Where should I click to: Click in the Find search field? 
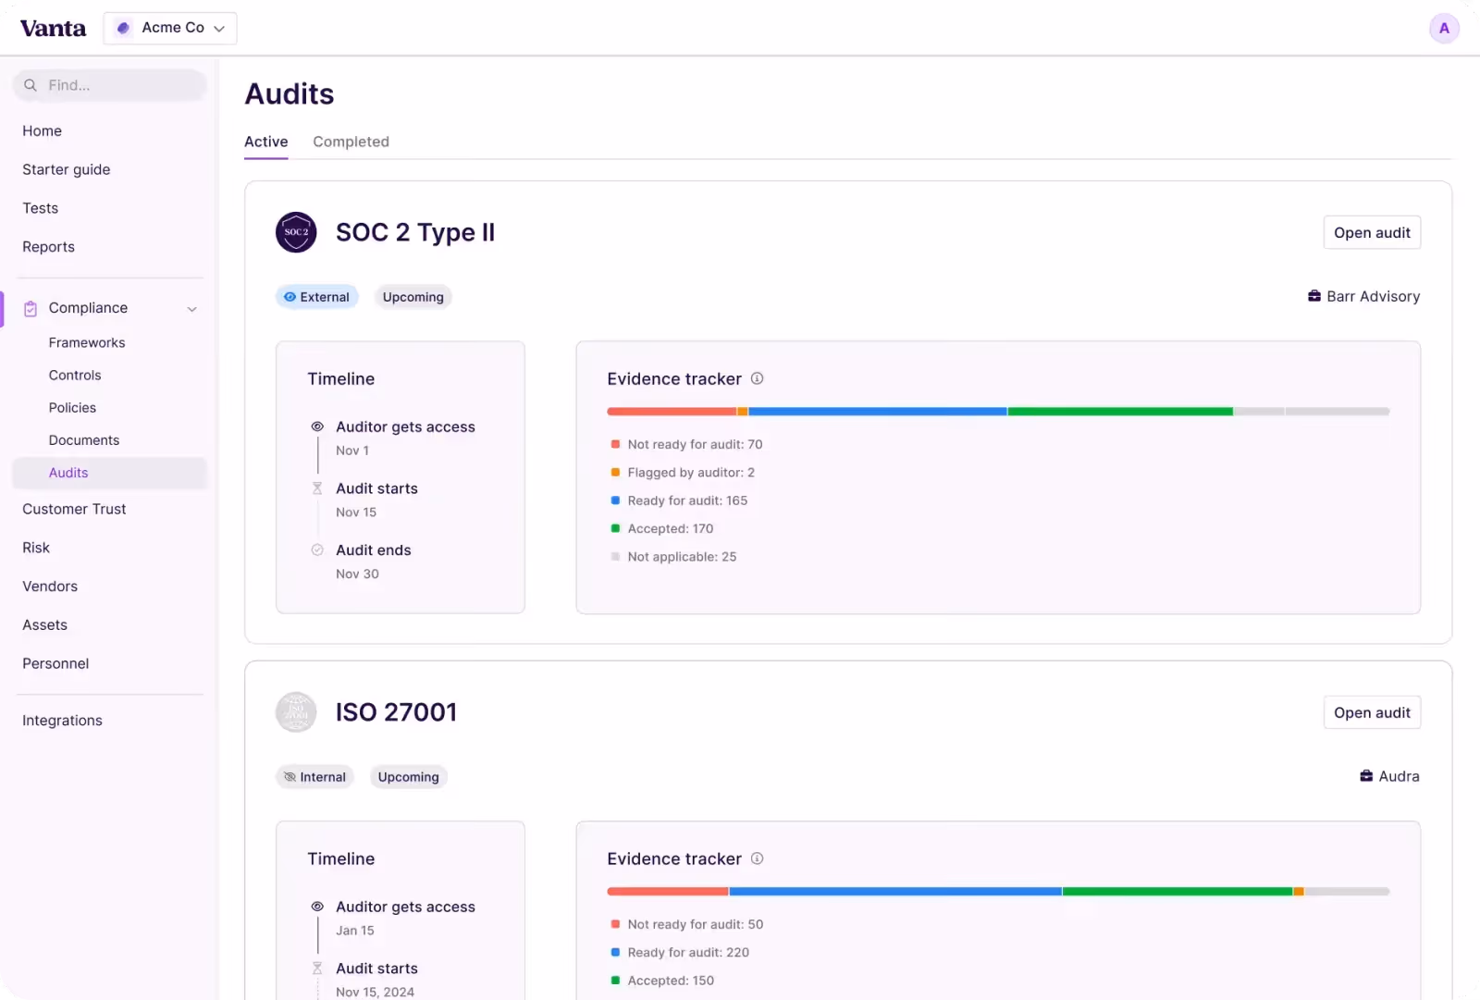[109, 85]
